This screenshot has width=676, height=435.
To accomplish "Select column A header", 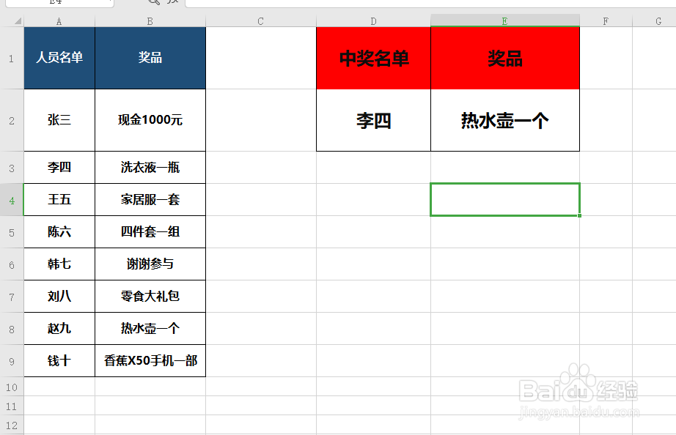I will [59, 21].
